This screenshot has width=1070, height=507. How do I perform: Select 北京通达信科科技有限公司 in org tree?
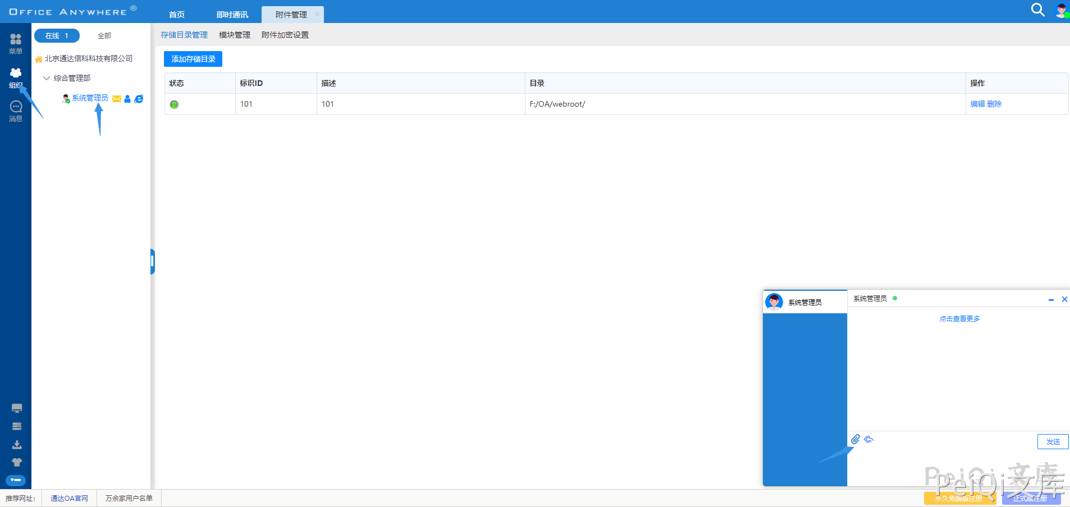pos(89,58)
